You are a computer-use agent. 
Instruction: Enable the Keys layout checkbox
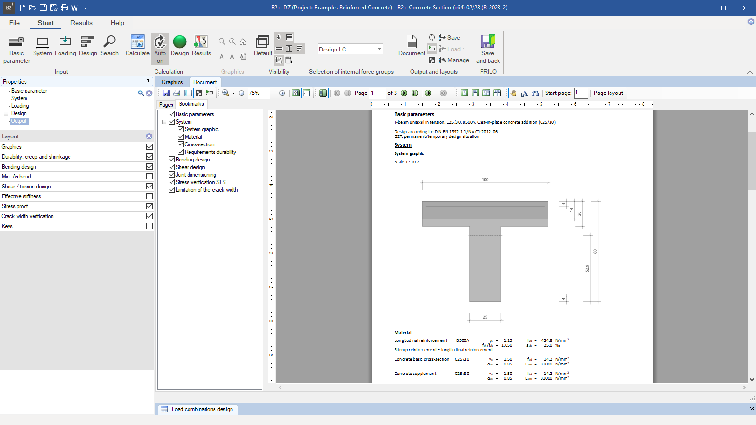click(149, 226)
